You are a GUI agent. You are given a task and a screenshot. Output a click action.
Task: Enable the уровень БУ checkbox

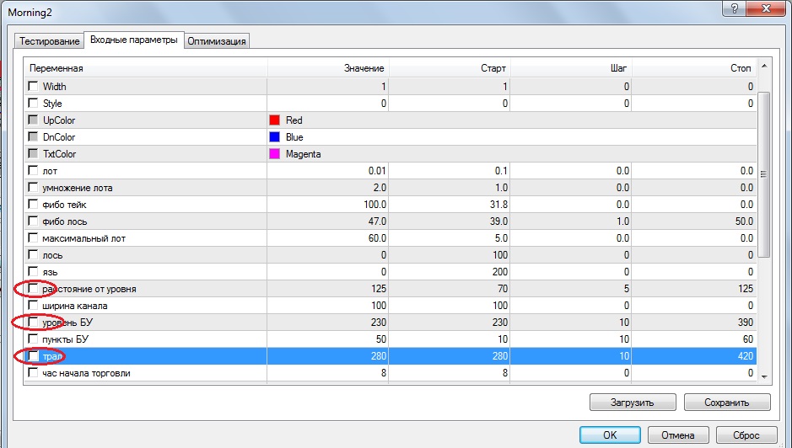click(34, 322)
